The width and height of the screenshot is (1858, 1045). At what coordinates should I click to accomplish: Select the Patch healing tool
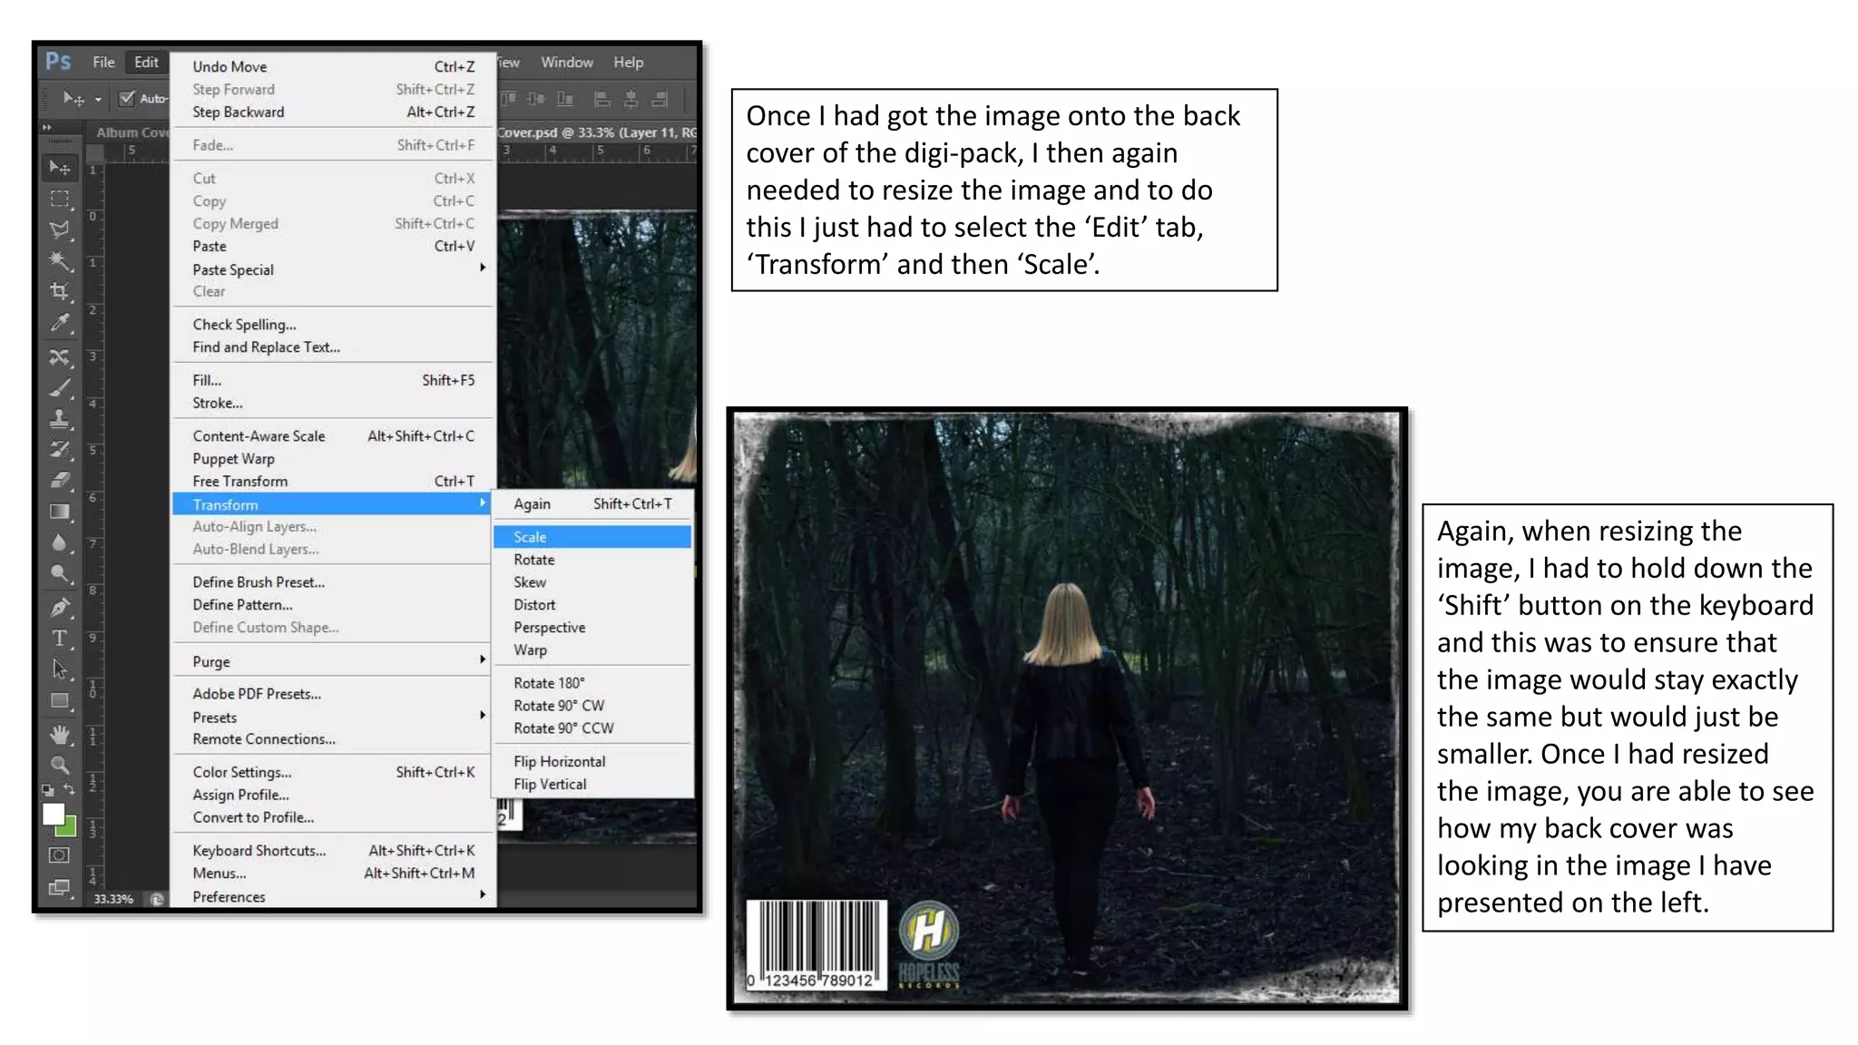pyautogui.click(x=60, y=356)
